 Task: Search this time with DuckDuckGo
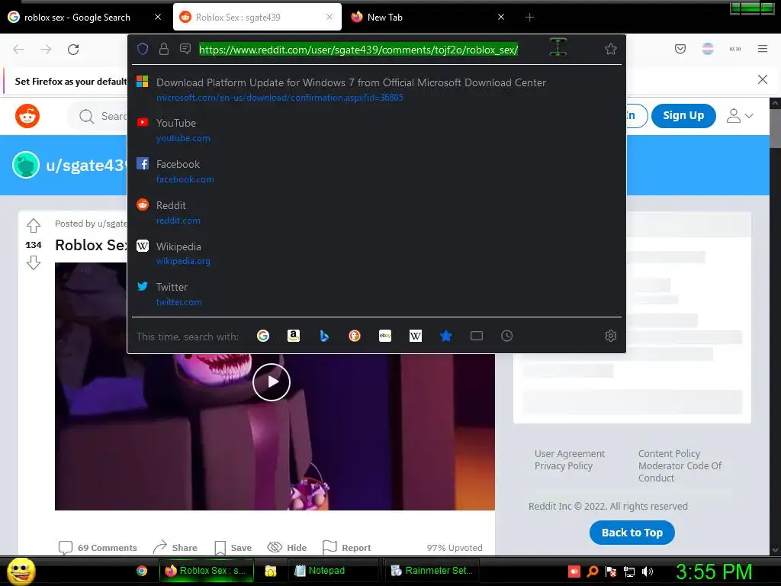pos(355,336)
